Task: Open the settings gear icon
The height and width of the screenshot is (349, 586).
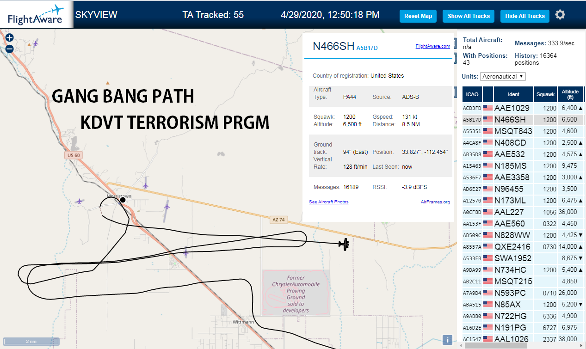Action: [560, 15]
